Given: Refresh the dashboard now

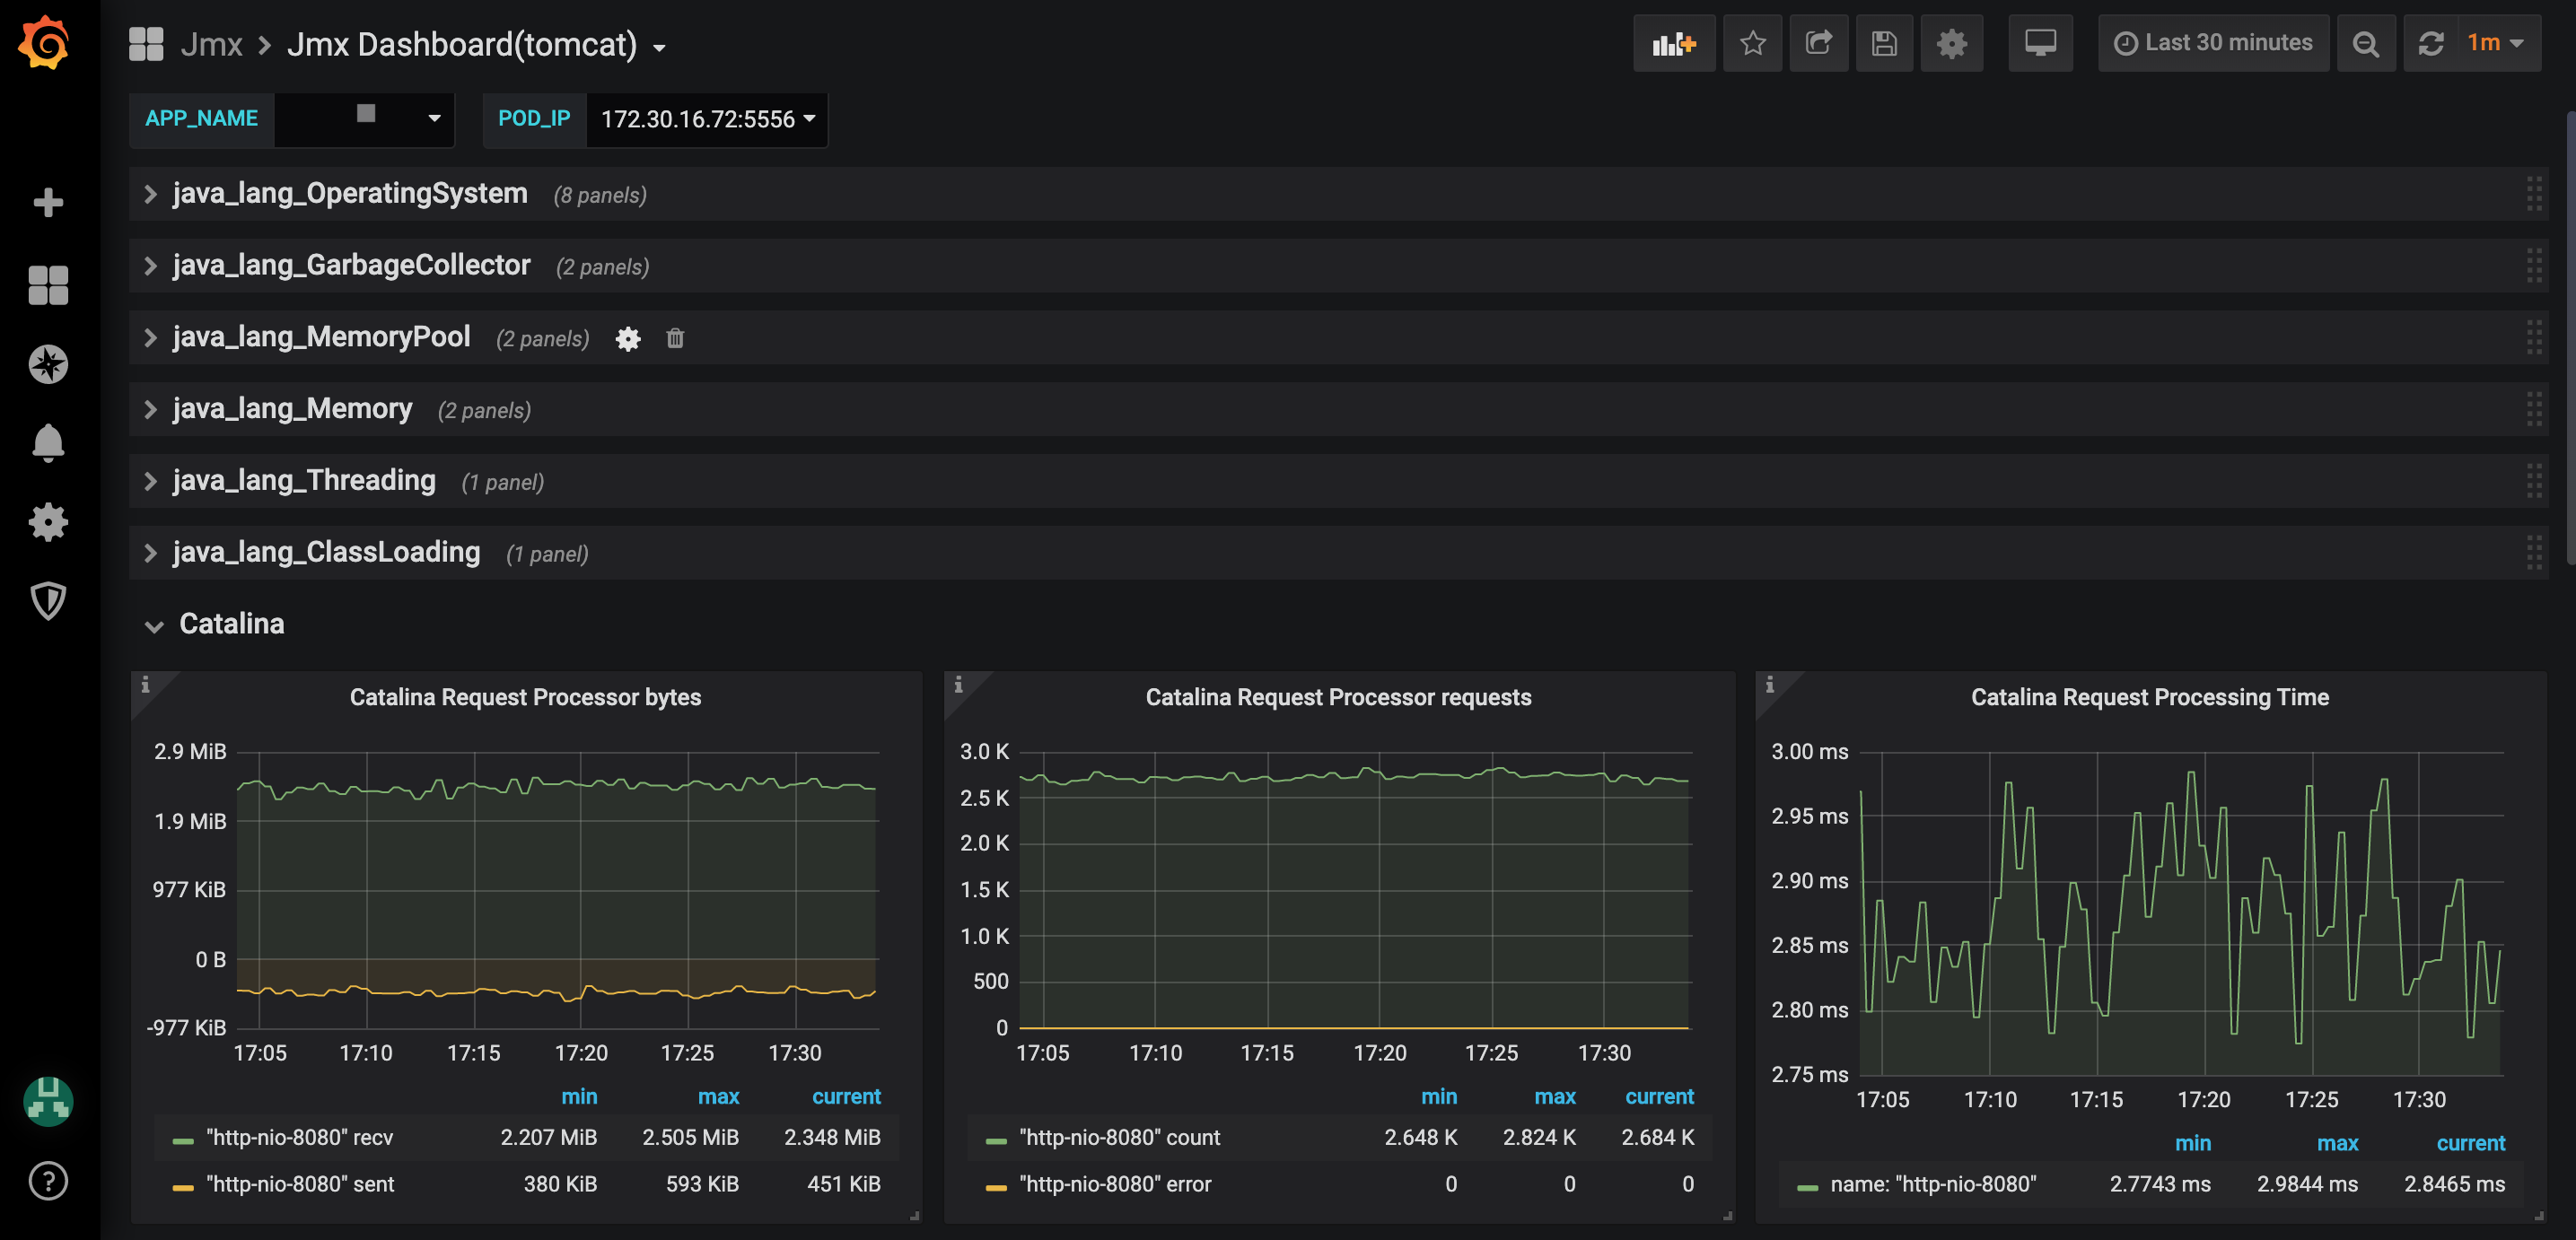Looking at the screenshot, I should (x=2431, y=43).
